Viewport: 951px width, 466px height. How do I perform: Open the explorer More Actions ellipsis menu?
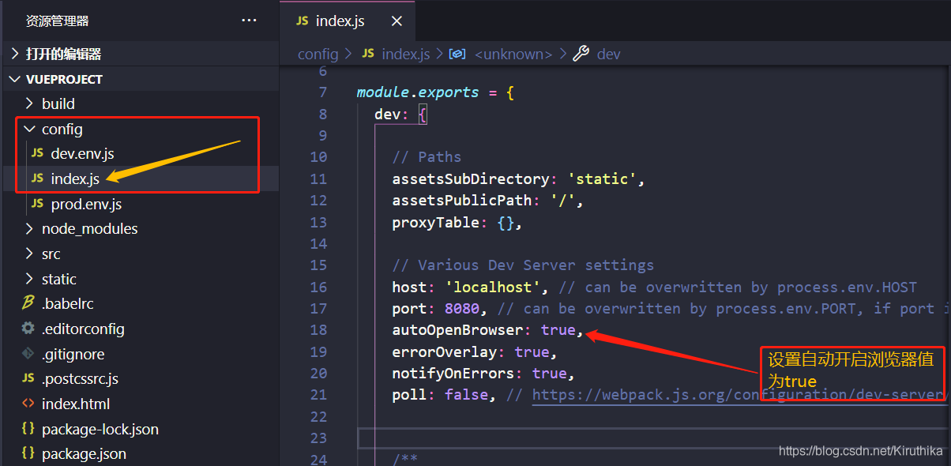(249, 21)
